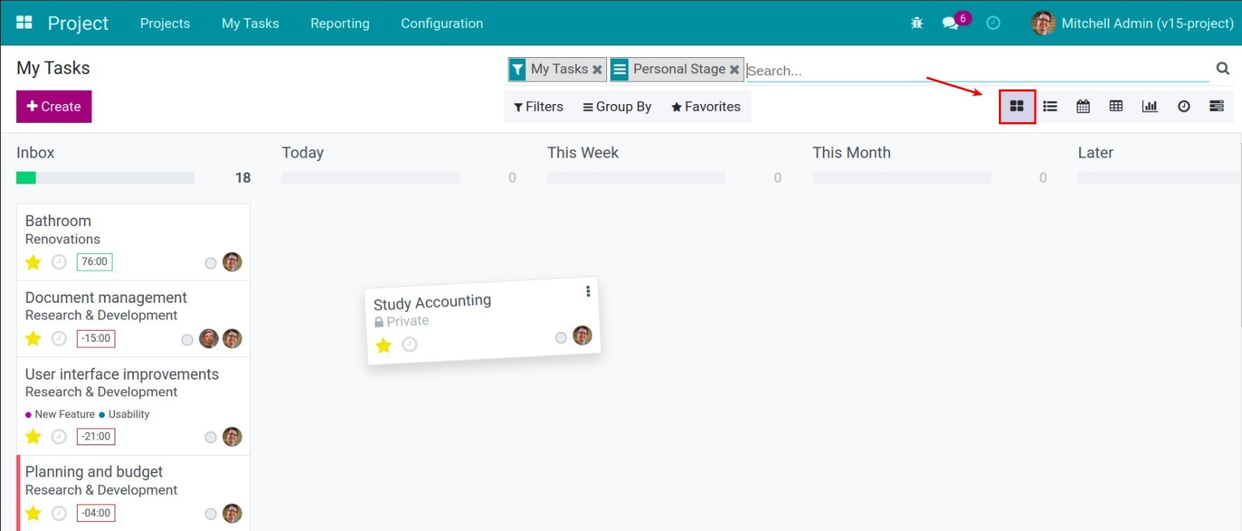Open the Filters dropdown
Viewport: 1242px width, 531px height.
(539, 107)
